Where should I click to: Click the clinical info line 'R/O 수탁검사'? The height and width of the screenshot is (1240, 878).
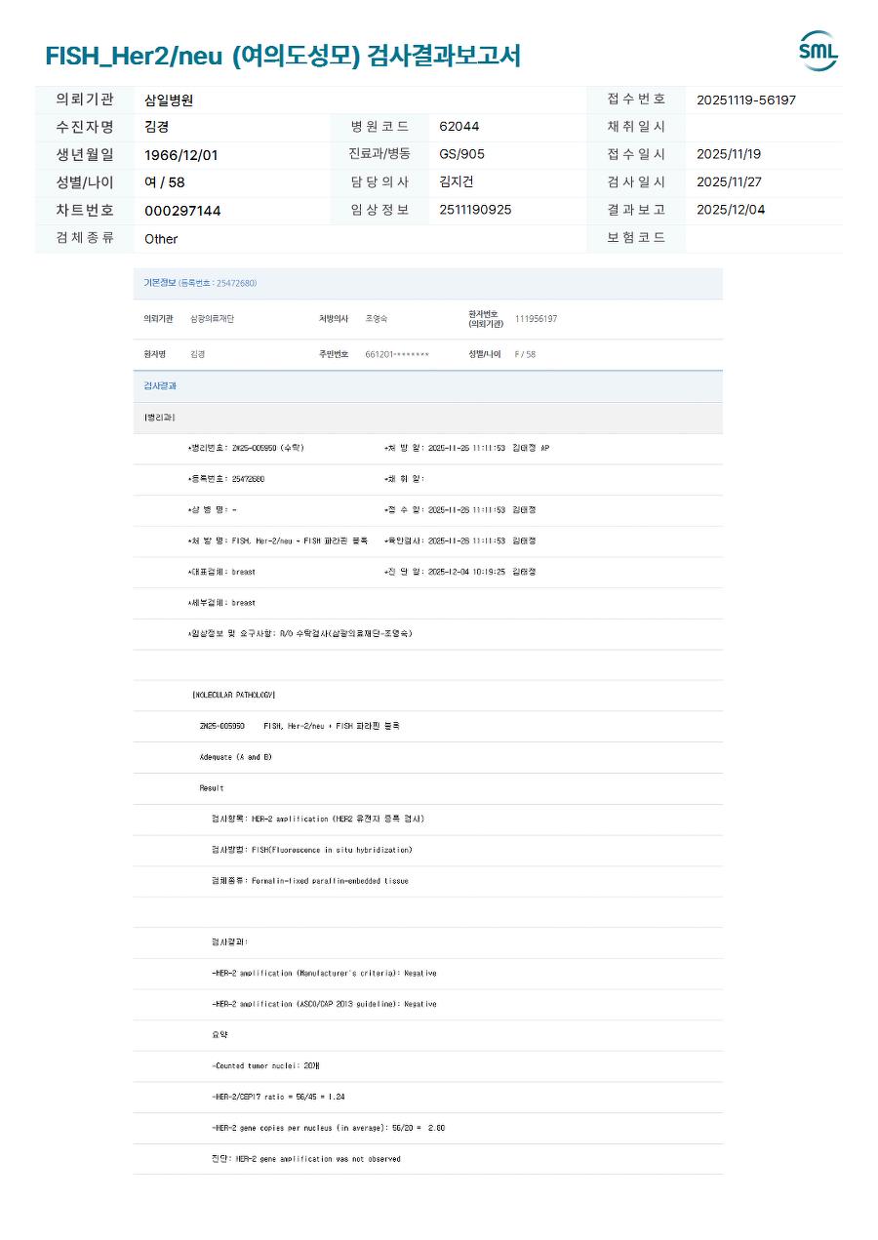(299, 634)
